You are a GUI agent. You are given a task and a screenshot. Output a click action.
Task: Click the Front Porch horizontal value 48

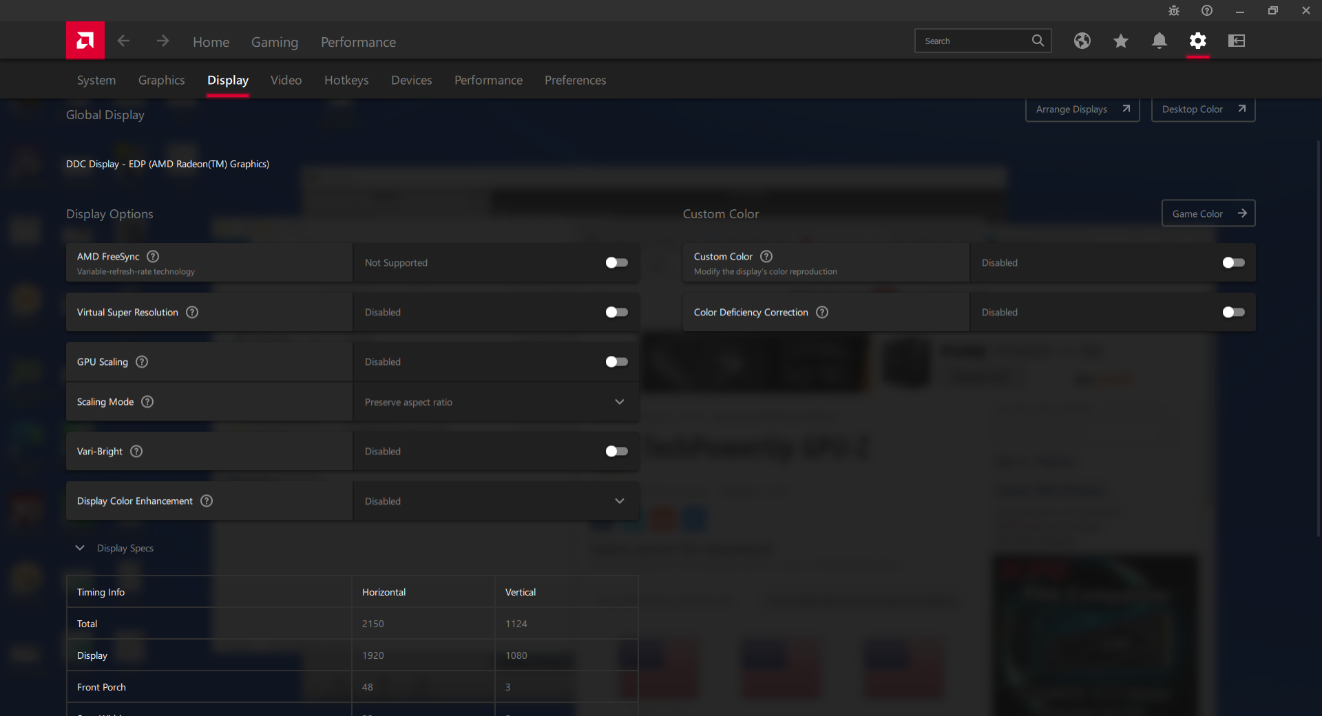point(368,687)
